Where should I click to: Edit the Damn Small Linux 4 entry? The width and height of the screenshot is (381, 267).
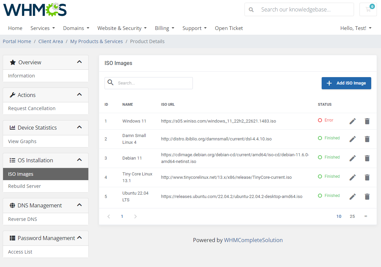(353, 139)
